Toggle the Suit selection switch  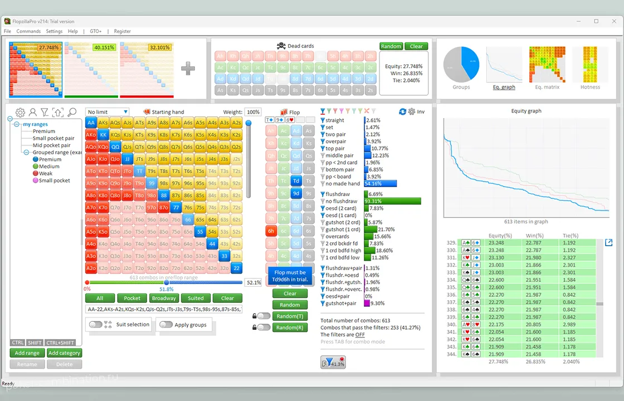point(96,325)
